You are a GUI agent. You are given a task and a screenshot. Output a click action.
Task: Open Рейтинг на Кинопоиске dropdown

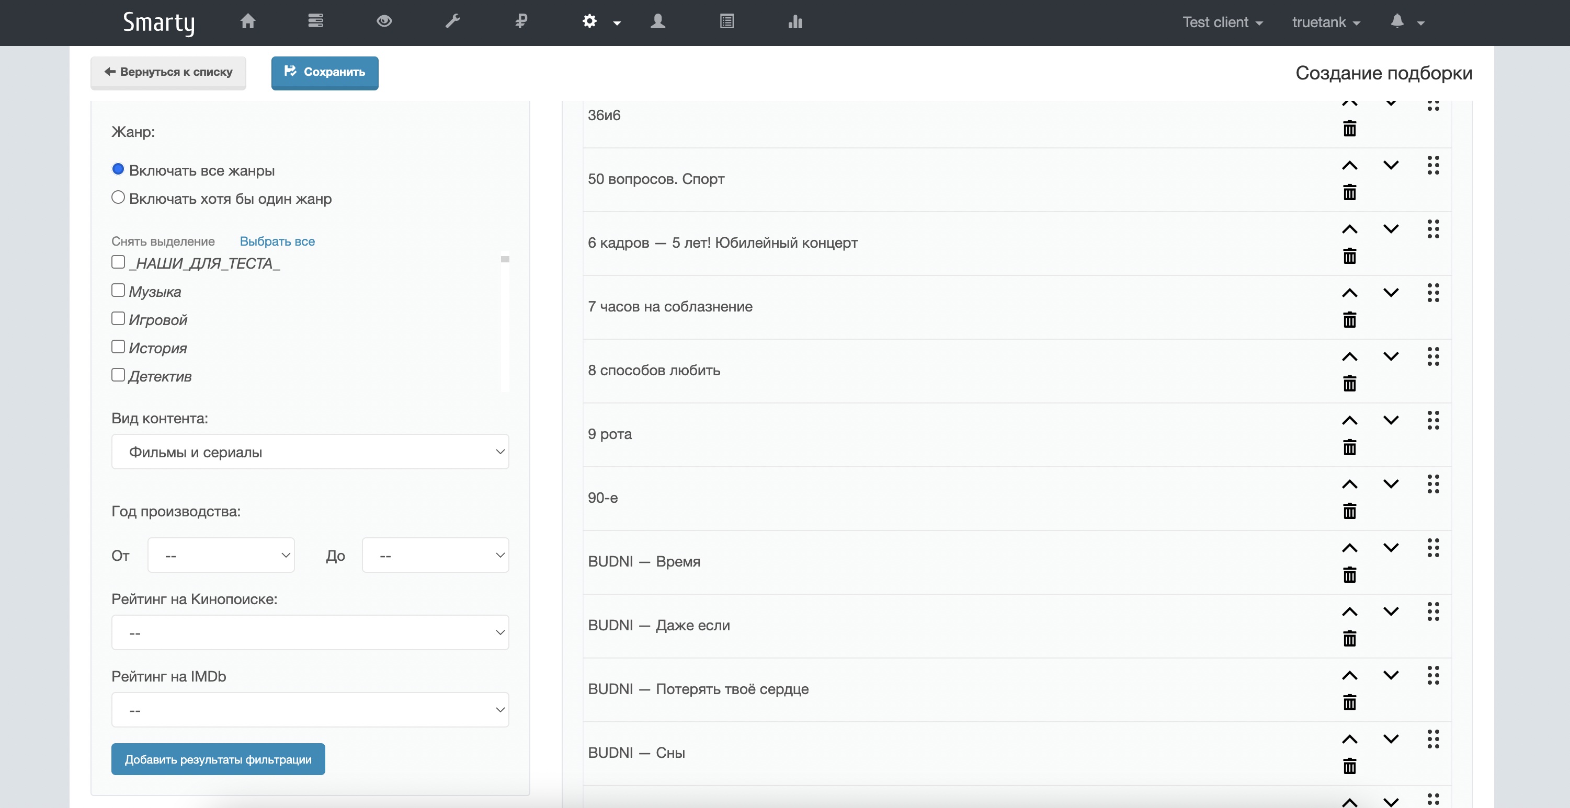310,632
